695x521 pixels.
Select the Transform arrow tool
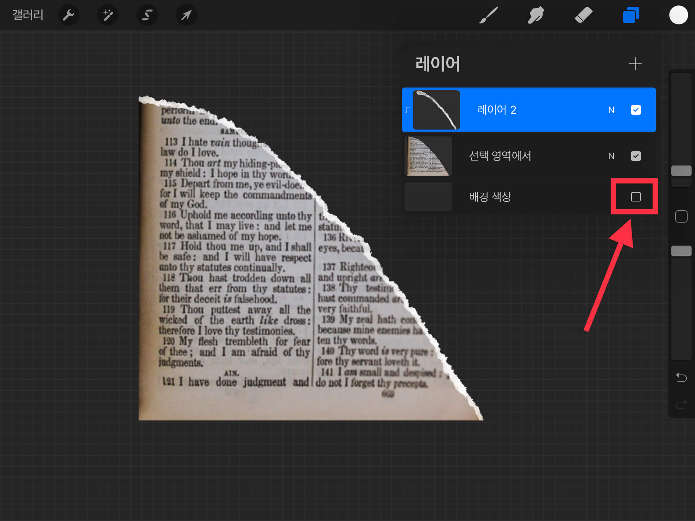click(x=186, y=15)
